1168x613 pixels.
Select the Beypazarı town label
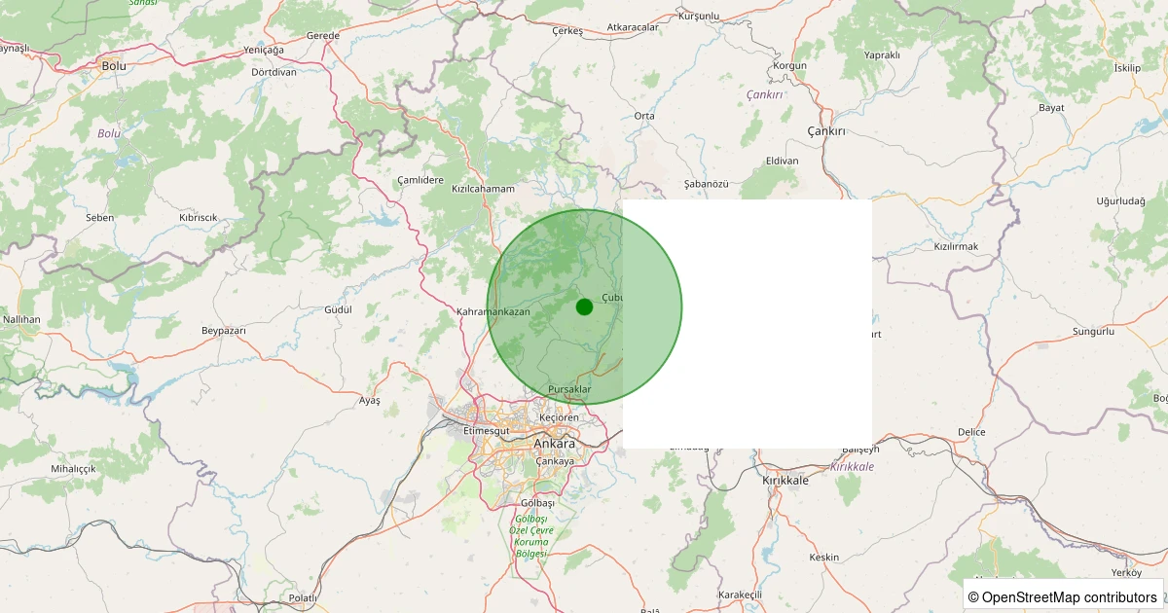(224, 331)
